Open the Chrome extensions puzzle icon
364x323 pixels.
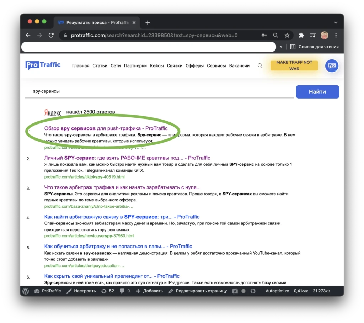pos(301,35)
